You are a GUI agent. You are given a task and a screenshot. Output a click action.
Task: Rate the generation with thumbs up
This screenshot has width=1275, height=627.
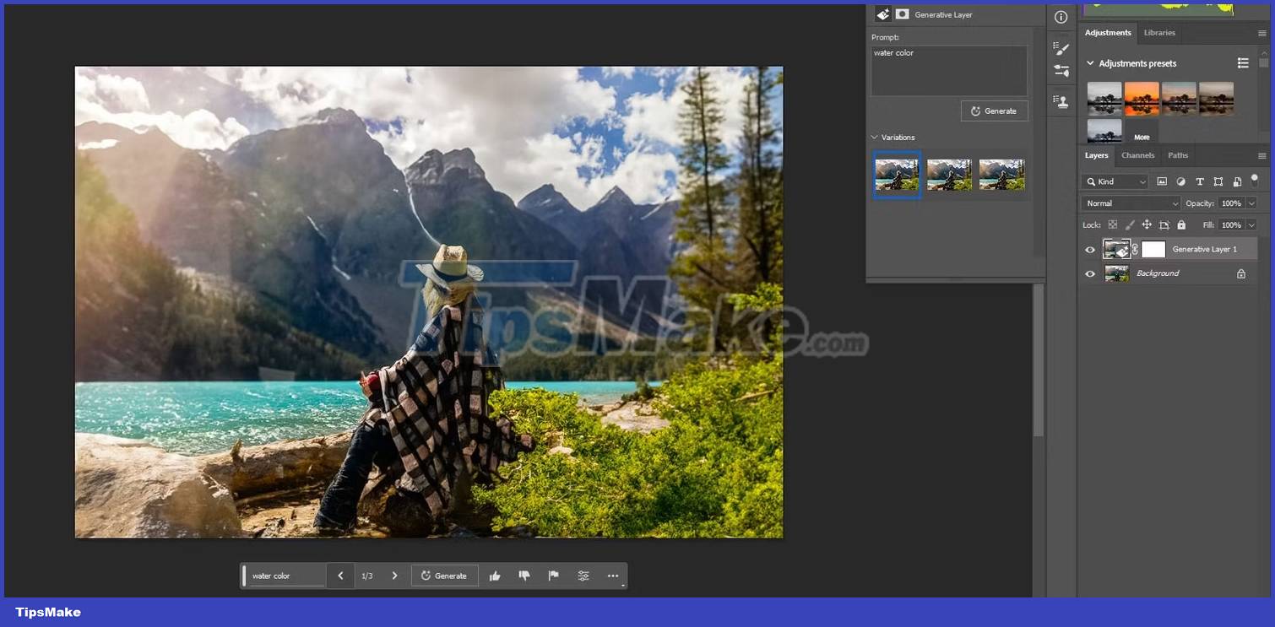(495, 575)
